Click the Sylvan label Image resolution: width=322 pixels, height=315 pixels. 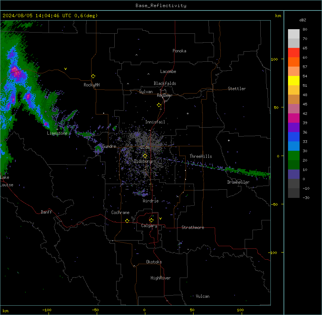pyautogui.click(x=146, y=92)
